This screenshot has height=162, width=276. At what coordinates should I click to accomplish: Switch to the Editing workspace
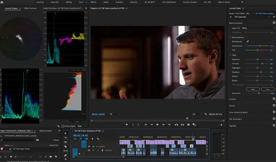click(69, 2)
